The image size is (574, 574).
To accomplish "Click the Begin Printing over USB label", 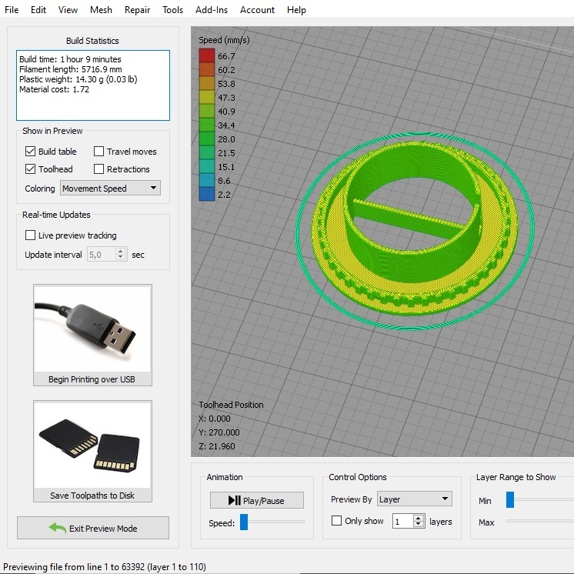I will pos(92,379).
